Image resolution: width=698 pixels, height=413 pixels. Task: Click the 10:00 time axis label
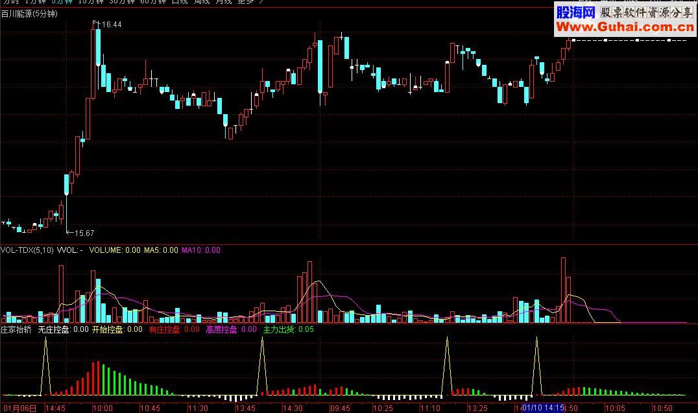coord(103,408)
